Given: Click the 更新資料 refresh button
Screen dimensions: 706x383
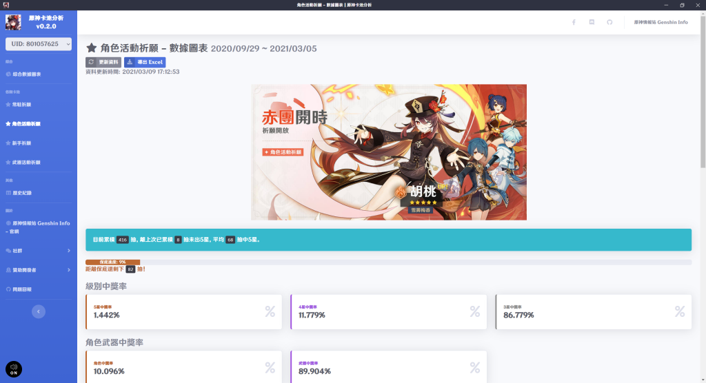Looking at the screenshot, I should pyautogui.click(x=103, y=62).
